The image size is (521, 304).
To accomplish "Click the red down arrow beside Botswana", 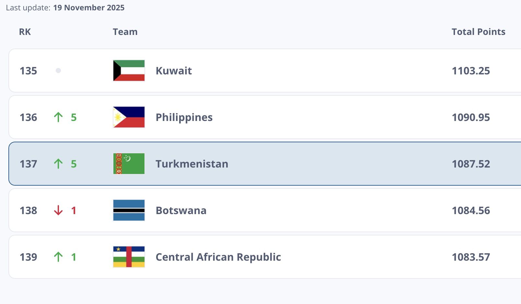I will (x=58, y=210).
